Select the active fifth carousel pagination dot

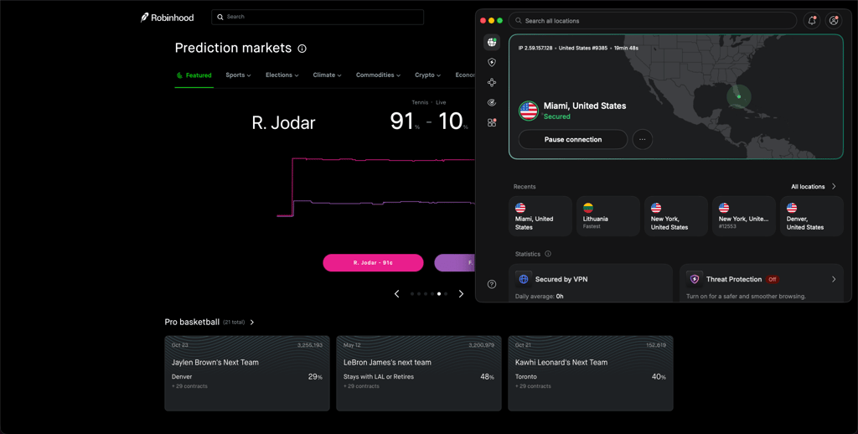pos(439,294)
